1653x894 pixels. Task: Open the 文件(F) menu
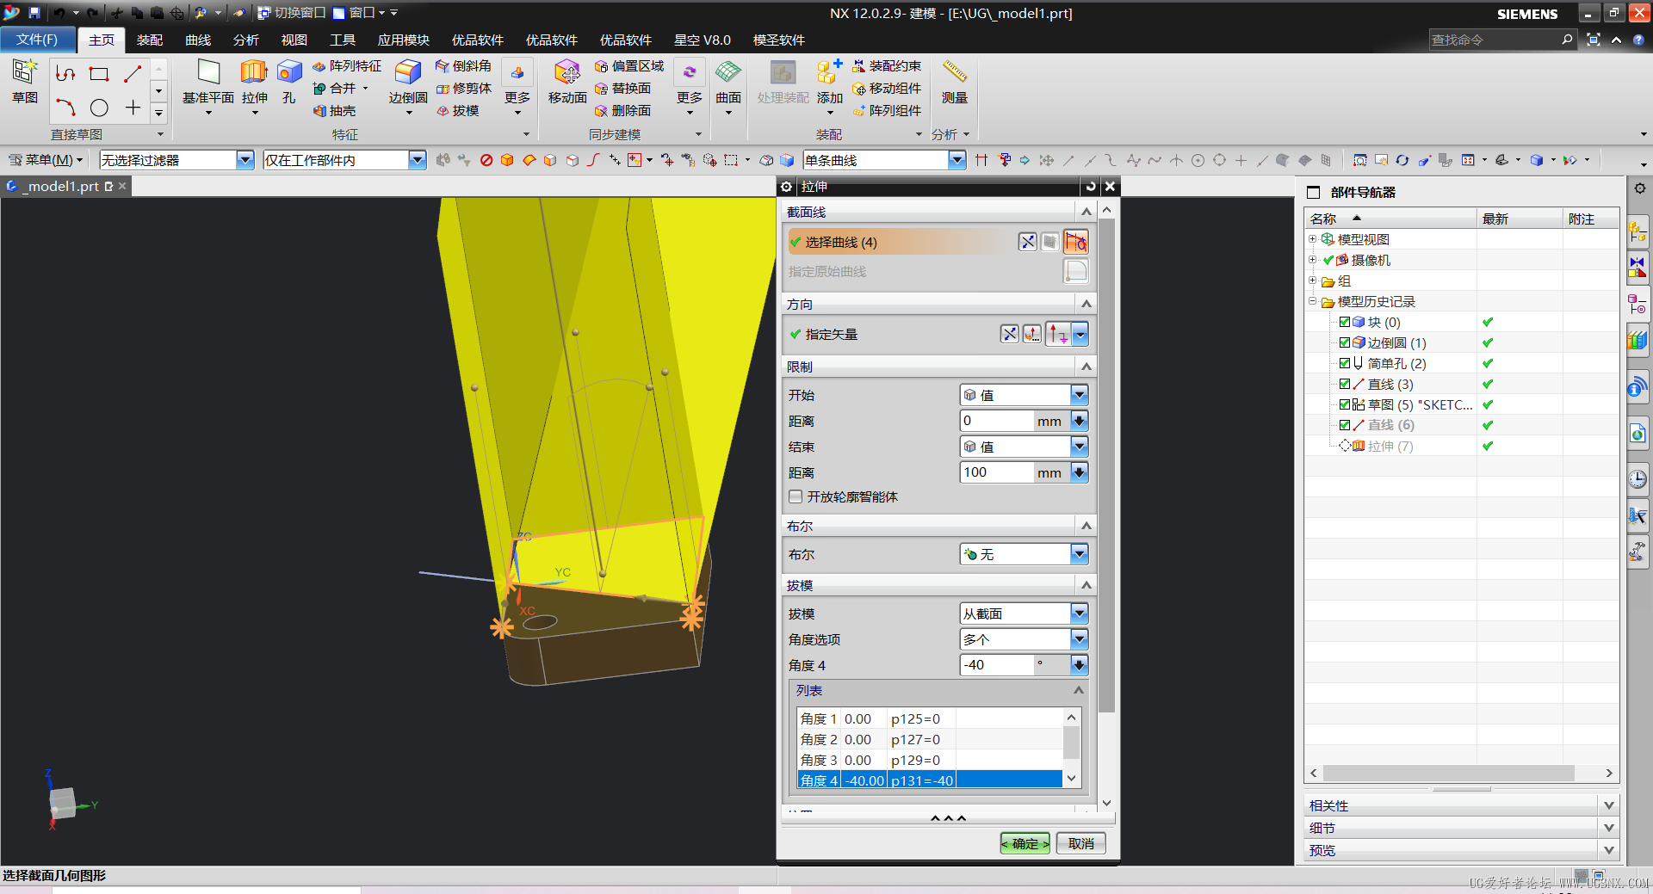point(37,40)
